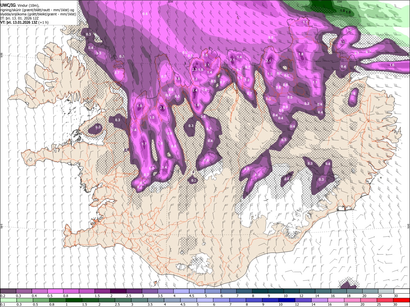
Task: Click the 20W longitude label at top edge
Action: 170,2
